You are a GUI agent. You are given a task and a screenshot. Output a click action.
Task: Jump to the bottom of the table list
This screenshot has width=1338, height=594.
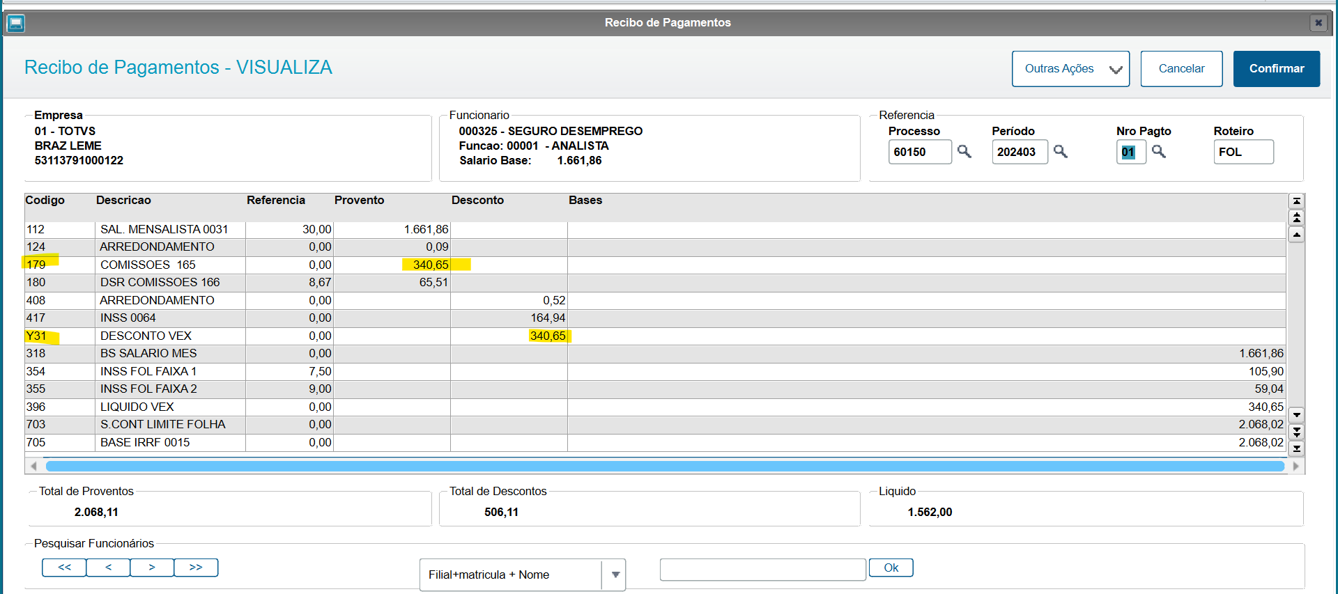1296,448
